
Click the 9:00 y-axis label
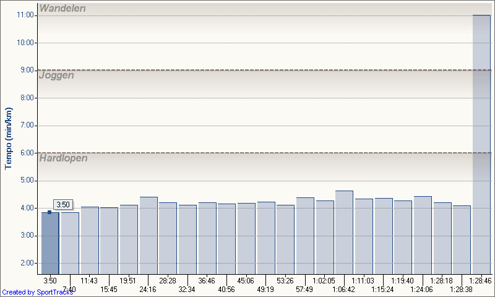(27, 70)
